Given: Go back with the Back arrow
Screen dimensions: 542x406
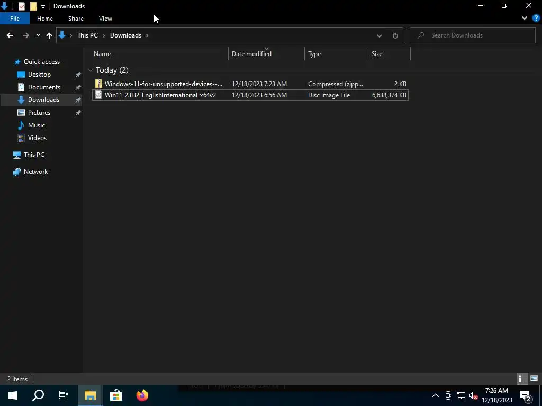Looking at the screenshot, I should pyautogui.click(x=10, y=35).
